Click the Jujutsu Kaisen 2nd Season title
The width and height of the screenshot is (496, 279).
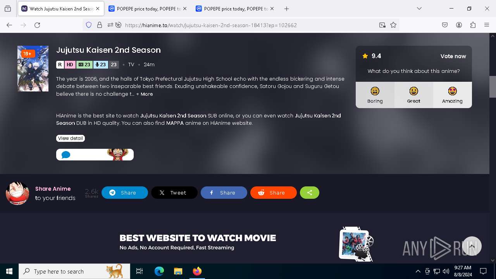click(108, 50)
